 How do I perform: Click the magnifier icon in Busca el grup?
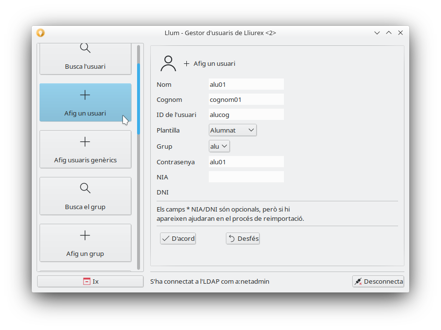85,188
